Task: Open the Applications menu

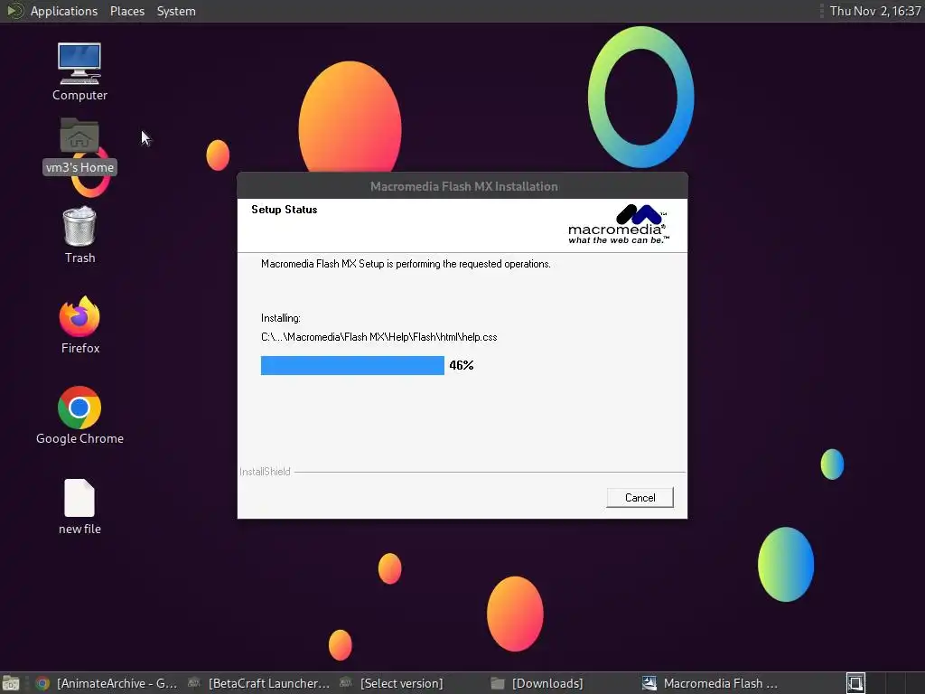Action: point(64,11)
